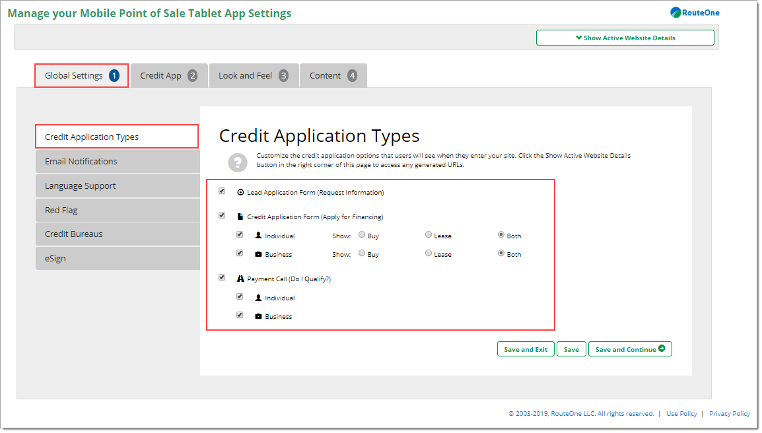Click the briefcase icon beside Credit Application Business
The height and width of the screenshot is (433, 762).
pos(259,254)
